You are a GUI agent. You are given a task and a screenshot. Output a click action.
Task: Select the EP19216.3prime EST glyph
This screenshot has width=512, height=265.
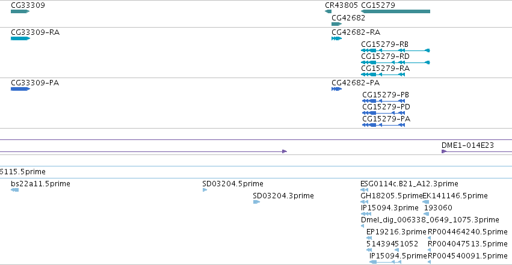click(369, 239)
